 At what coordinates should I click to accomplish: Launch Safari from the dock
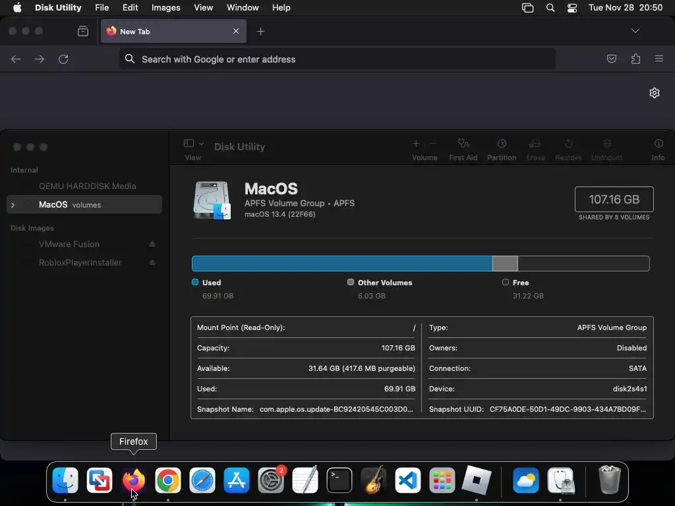pos(202,480)
